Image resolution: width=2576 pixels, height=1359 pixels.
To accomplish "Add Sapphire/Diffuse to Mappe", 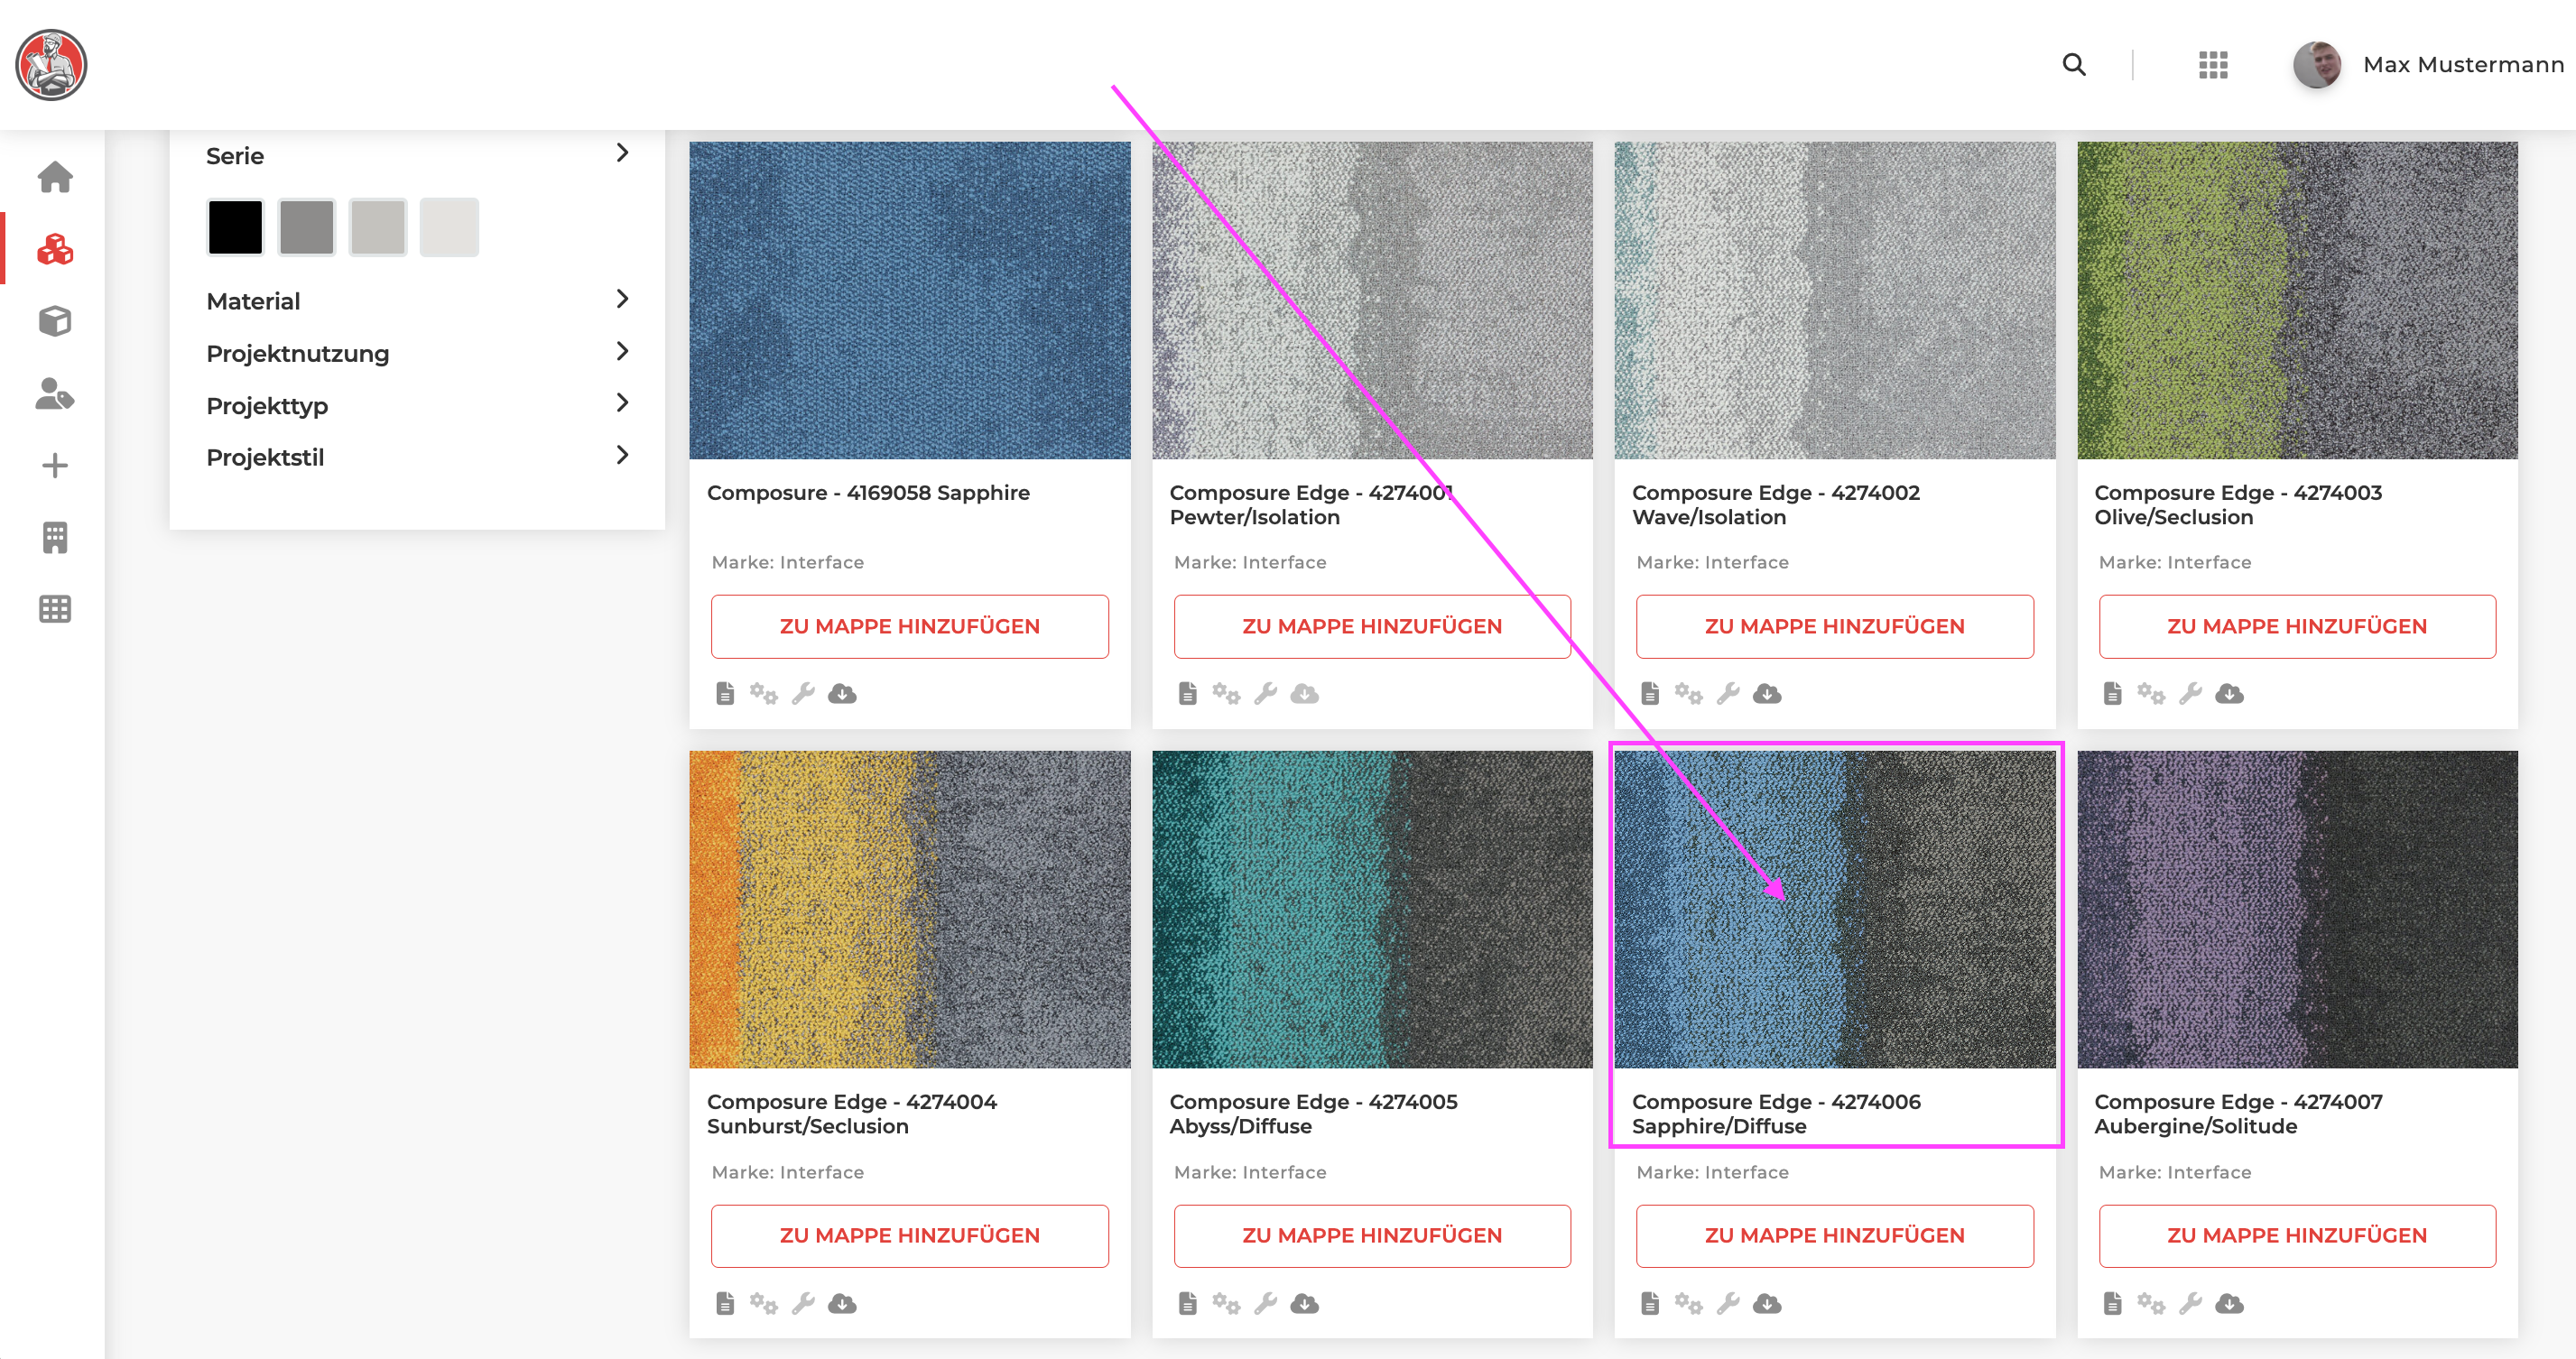I will click(1834, 1236).
